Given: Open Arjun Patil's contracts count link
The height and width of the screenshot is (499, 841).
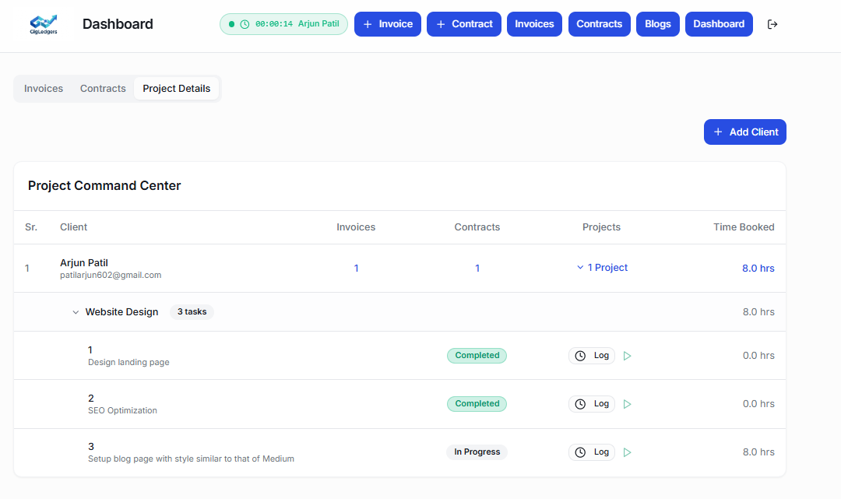Looking at the screenshot, I should pyautogui.click(x=477, y=268).
